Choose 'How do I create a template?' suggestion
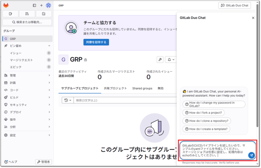 tap(206, 129)
